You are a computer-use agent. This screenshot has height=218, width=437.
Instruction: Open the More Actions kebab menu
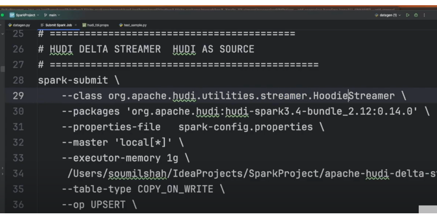click(x=424, y=15)
